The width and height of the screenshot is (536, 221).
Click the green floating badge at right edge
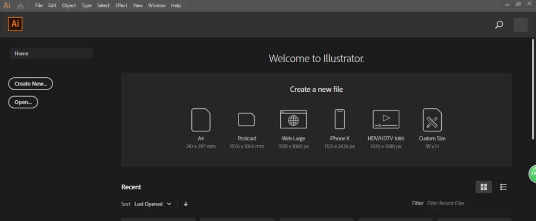pos(533,174)
